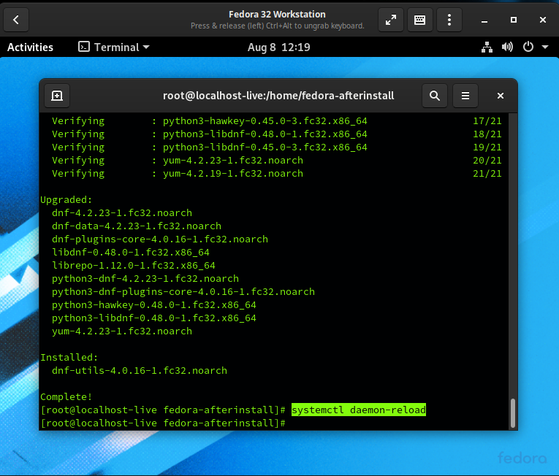Screen dimensions: 559x476
Task: Open terminal search tool
Action: pyautogui.click(x=435, y=96)
